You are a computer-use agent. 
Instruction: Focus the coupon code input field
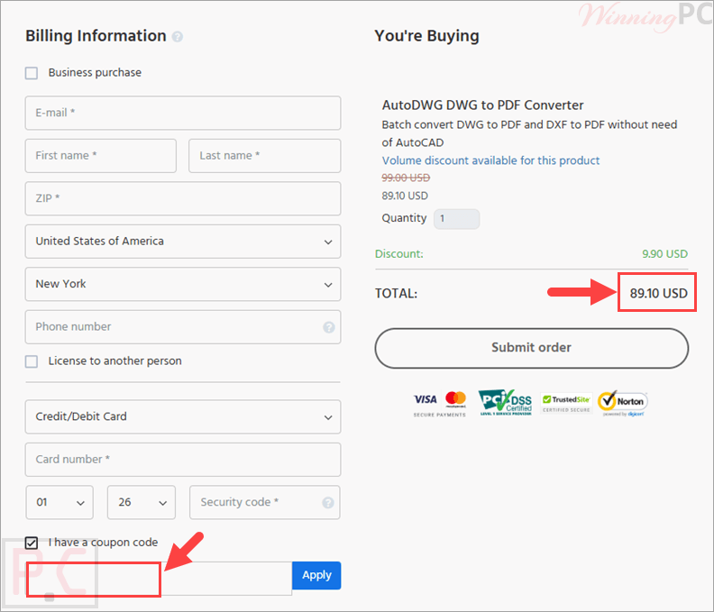click(x=159, y=579)
